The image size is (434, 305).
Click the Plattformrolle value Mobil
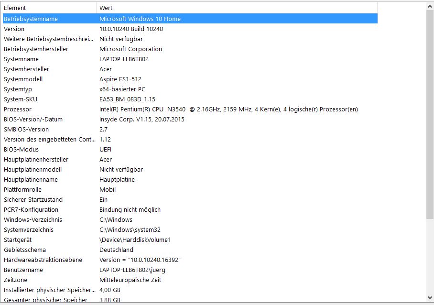coord(108,190)
